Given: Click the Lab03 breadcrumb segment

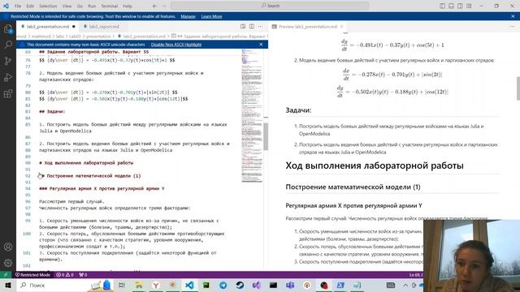Looking at the screenshot, I should [75, 36].
